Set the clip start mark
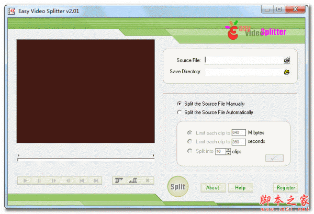 (119, 181)
